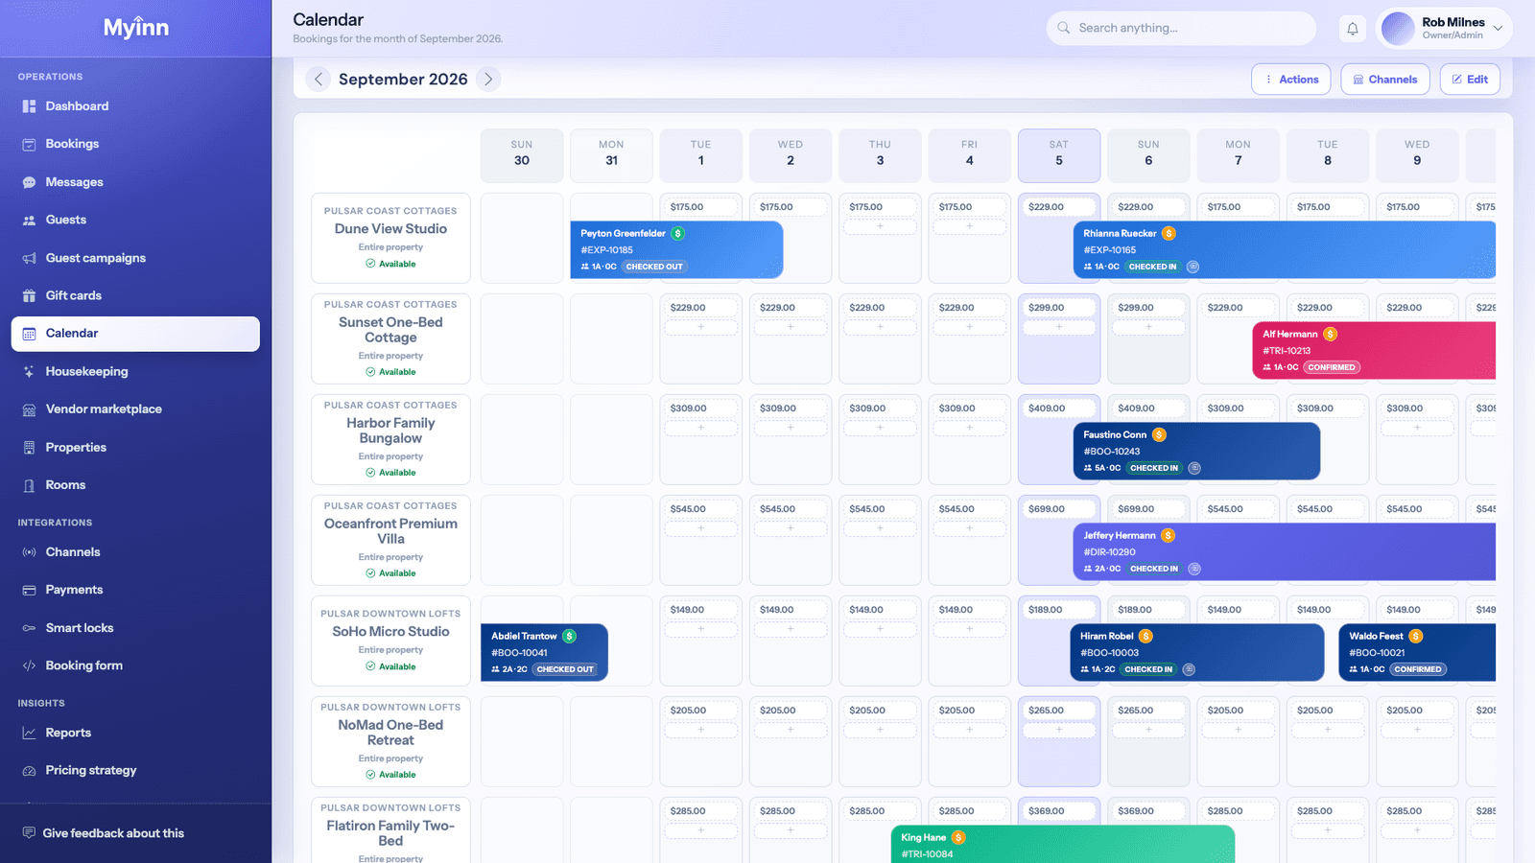Image resolution: width=1535 pixels, height=863 pixels.
Task: Open Reports under Insights
Action: 135,733
